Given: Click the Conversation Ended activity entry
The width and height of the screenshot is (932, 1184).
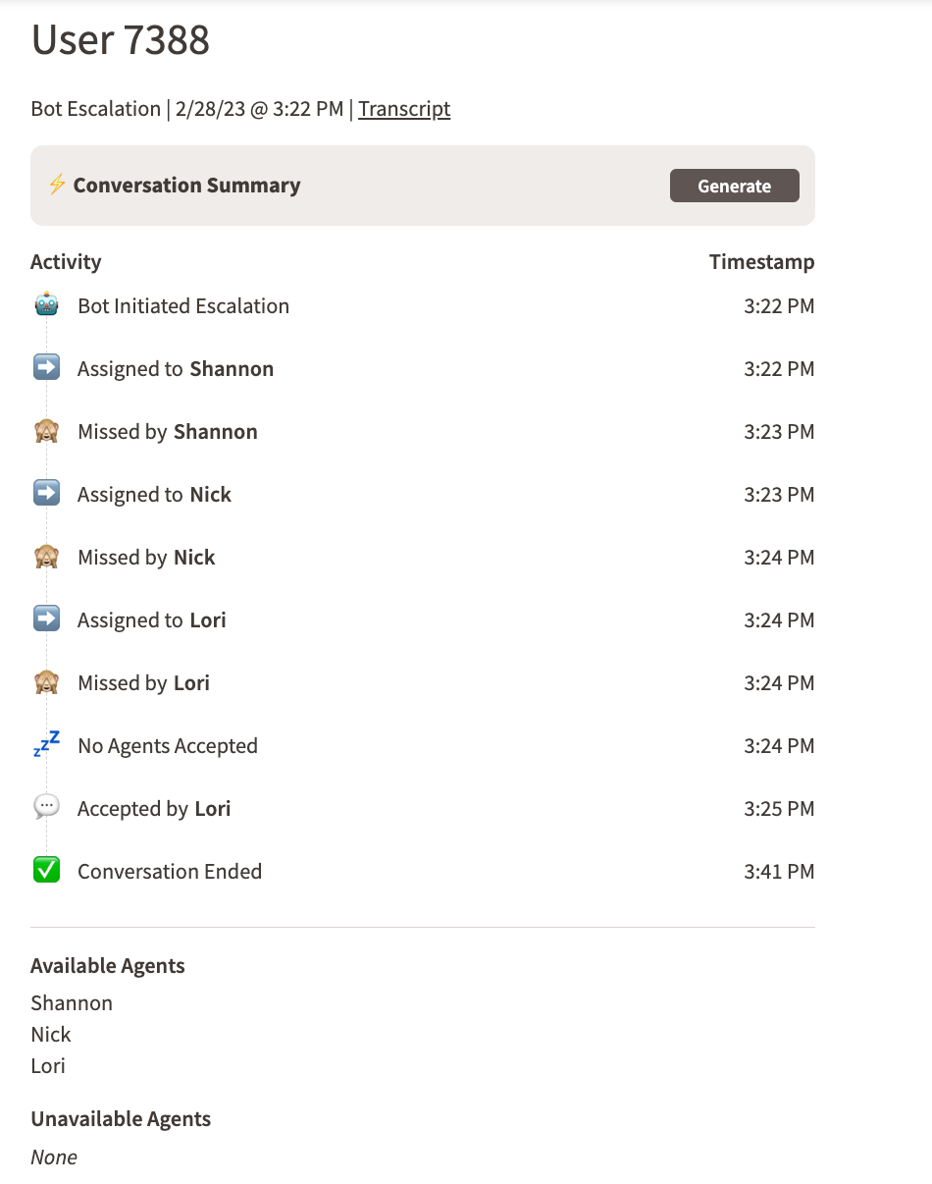Looking at the screenshot, I should tap(170, 872).
